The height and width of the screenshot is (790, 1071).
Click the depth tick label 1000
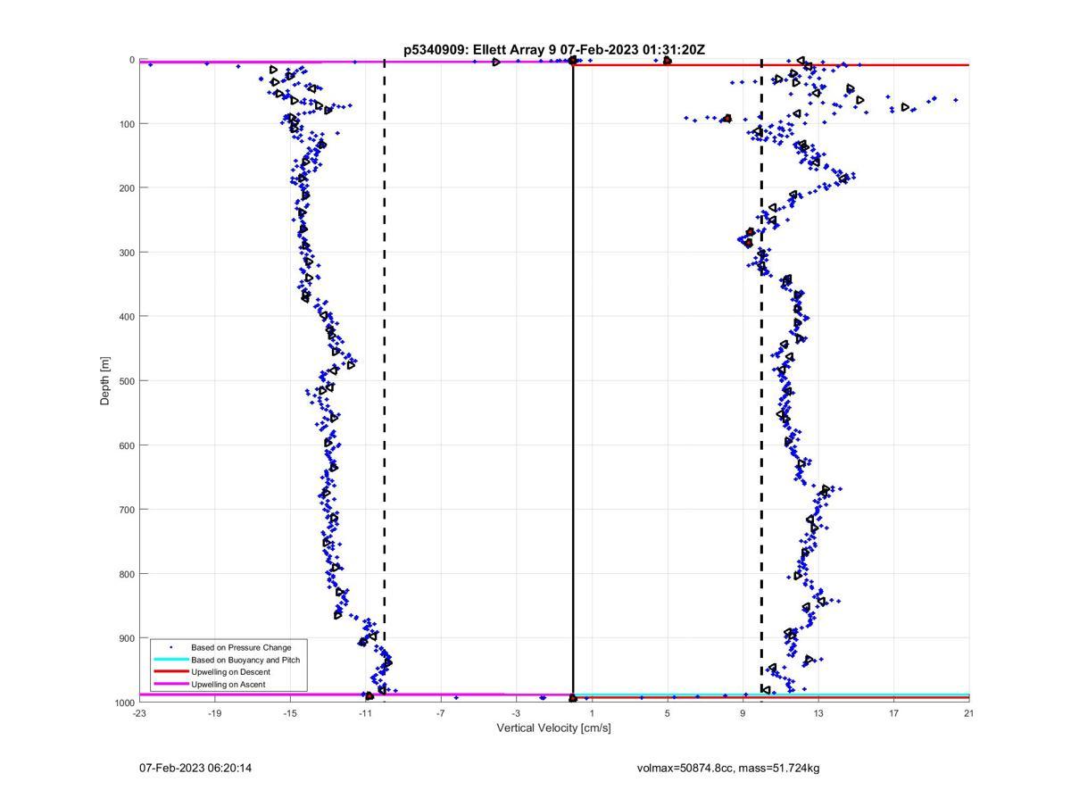tap(124, 703)
